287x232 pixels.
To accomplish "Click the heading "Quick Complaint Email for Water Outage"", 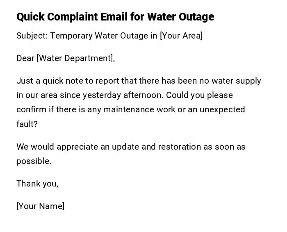I will click(x=115, y=17).
